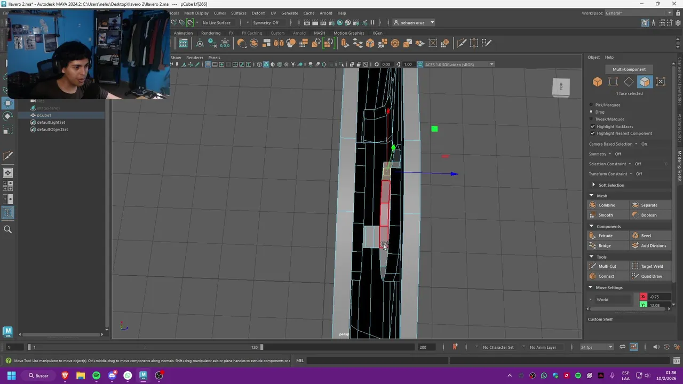Viewport: 683px width, 384px height.
Task: Click the blue Z-axis move manipulator arrow
Action: 454,174
